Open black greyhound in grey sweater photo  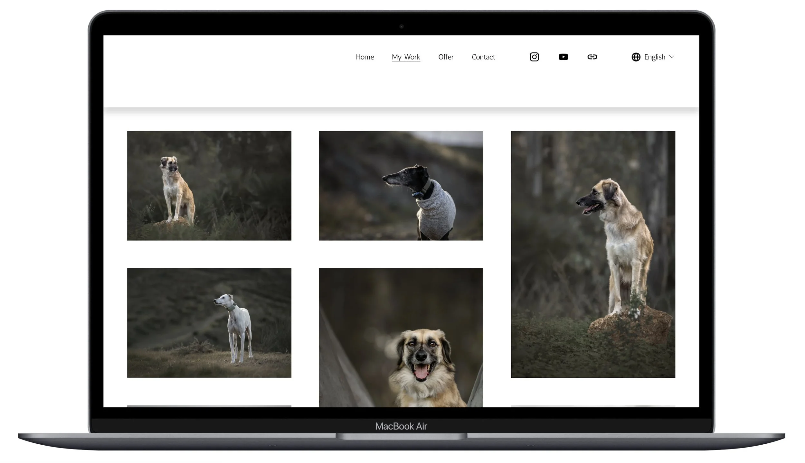401,186
